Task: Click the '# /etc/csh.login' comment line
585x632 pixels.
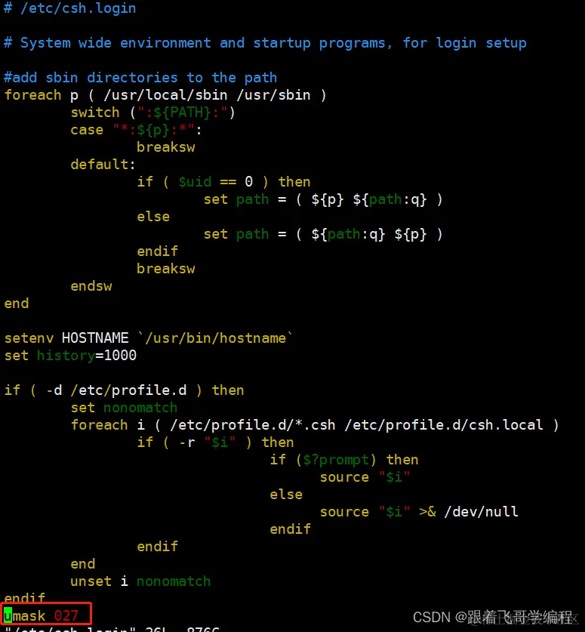Action: tap(70, 8)
